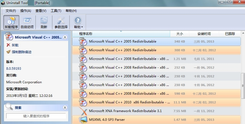Select Visual C++ 2008 row dated 十月 06, 2012
Viewport: 245px width, 124px height.
pyautogui.click(x=157, y=85)
